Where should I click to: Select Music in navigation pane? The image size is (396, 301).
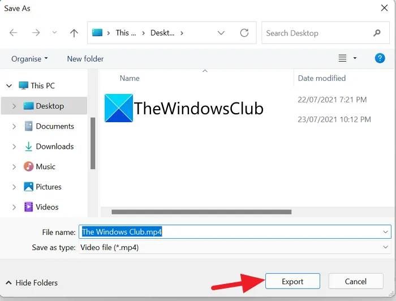click(45, 166)
